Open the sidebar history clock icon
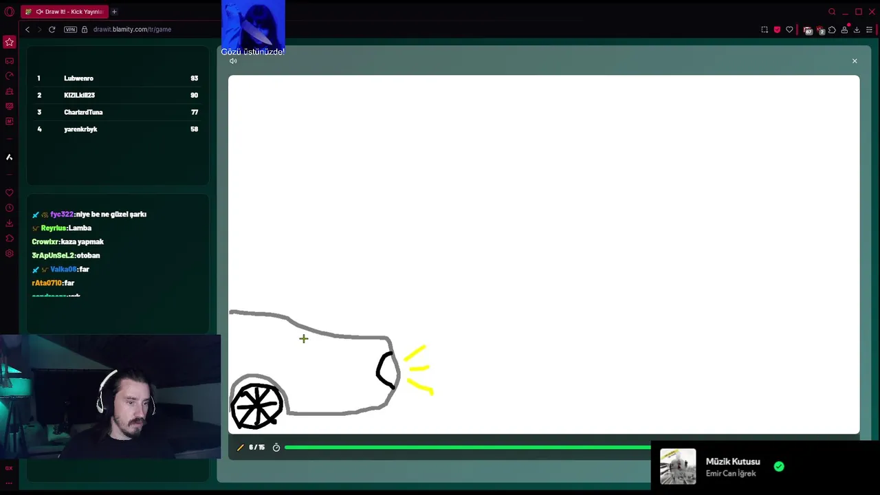 [x=9, y=208]
